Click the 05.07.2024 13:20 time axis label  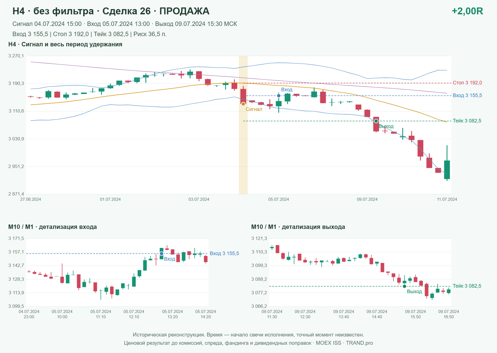click(173, 314)
